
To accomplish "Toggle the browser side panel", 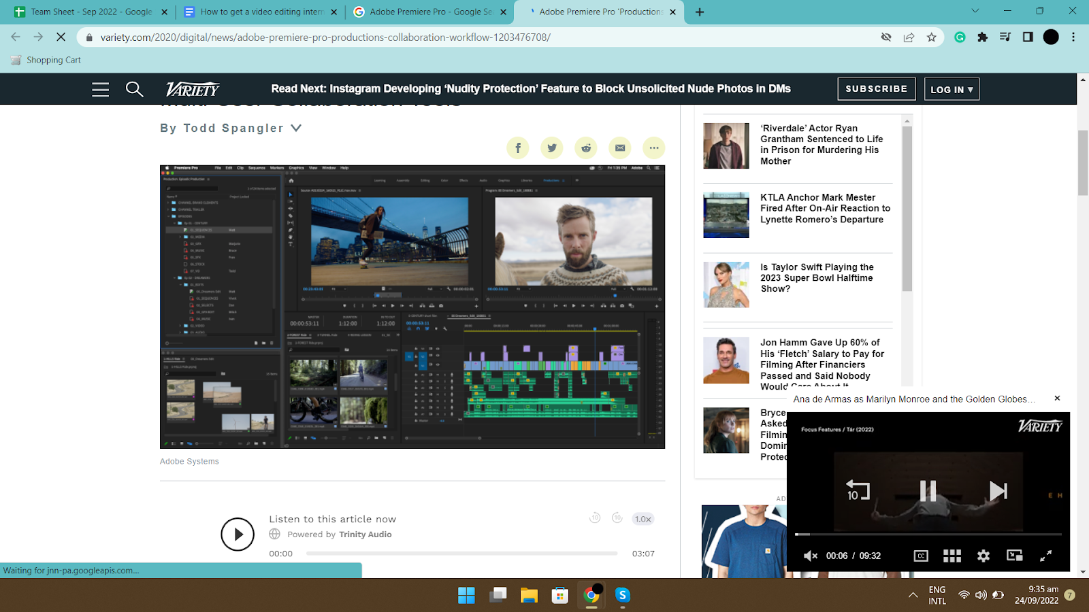I will [x=1028, y=37].
